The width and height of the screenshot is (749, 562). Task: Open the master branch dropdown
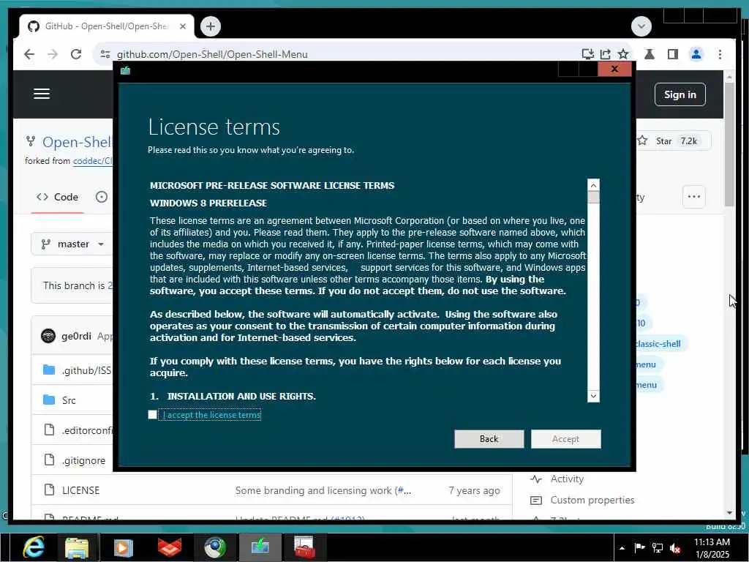pos(72,244)
